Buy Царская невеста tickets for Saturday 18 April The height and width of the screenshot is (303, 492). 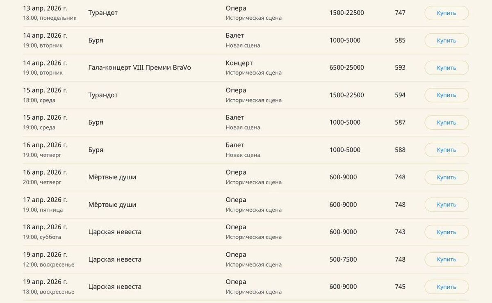446,232
